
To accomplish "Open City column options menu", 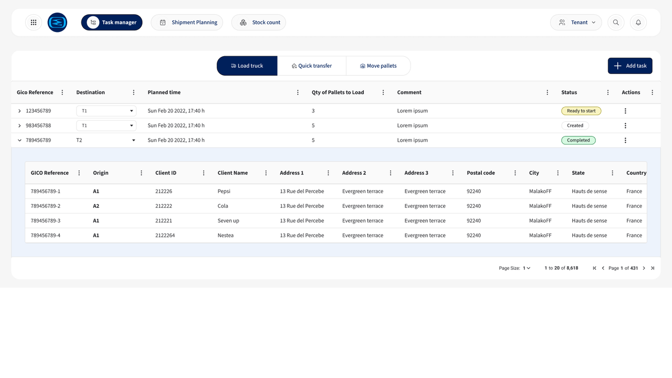I will [558, 173].
